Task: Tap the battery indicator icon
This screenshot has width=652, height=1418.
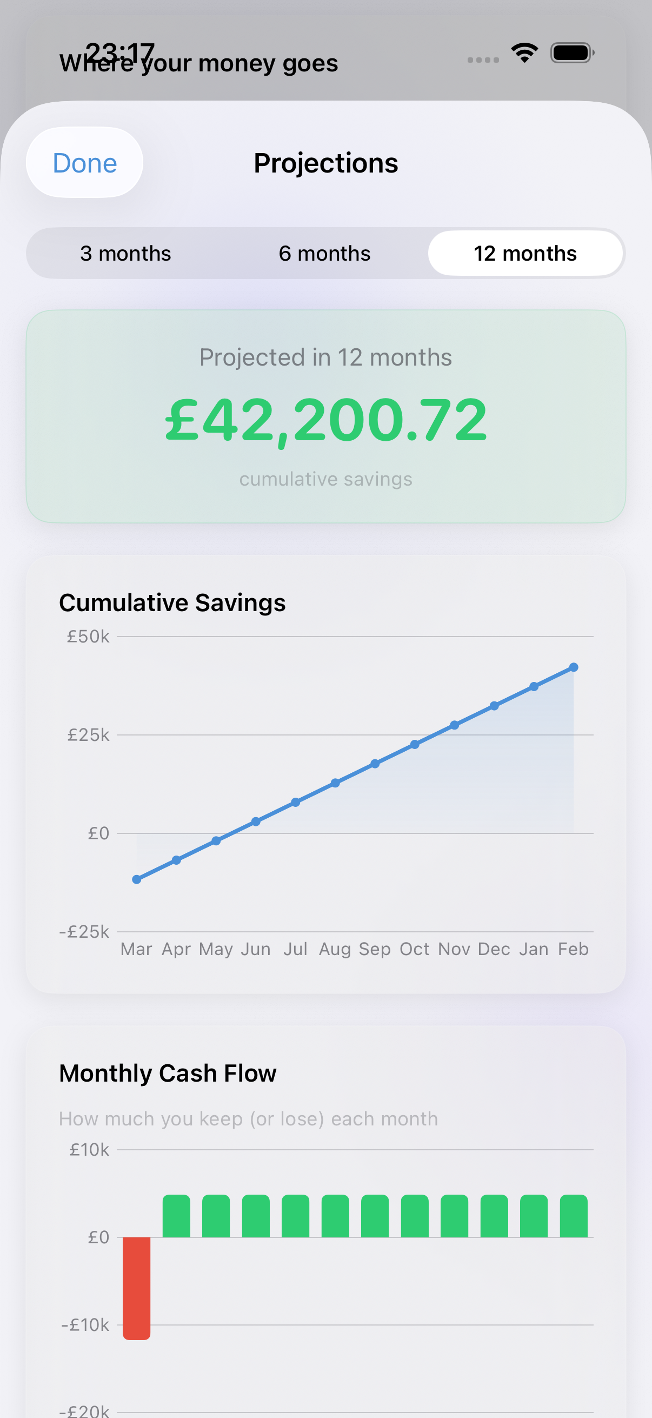Action: coord(571,53)
